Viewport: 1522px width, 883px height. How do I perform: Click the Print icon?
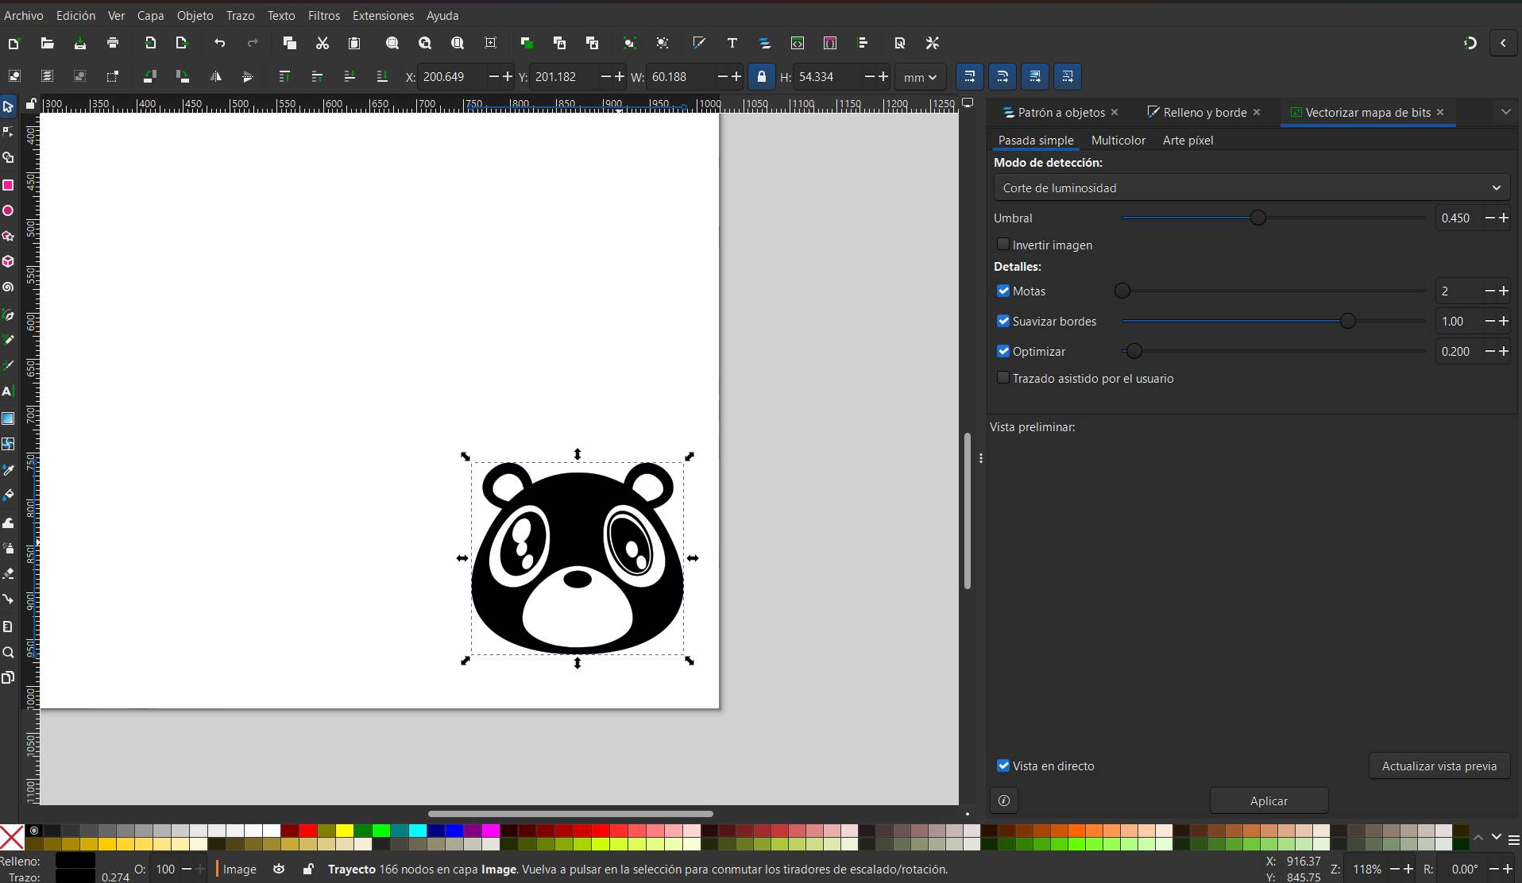coord(113,44)
